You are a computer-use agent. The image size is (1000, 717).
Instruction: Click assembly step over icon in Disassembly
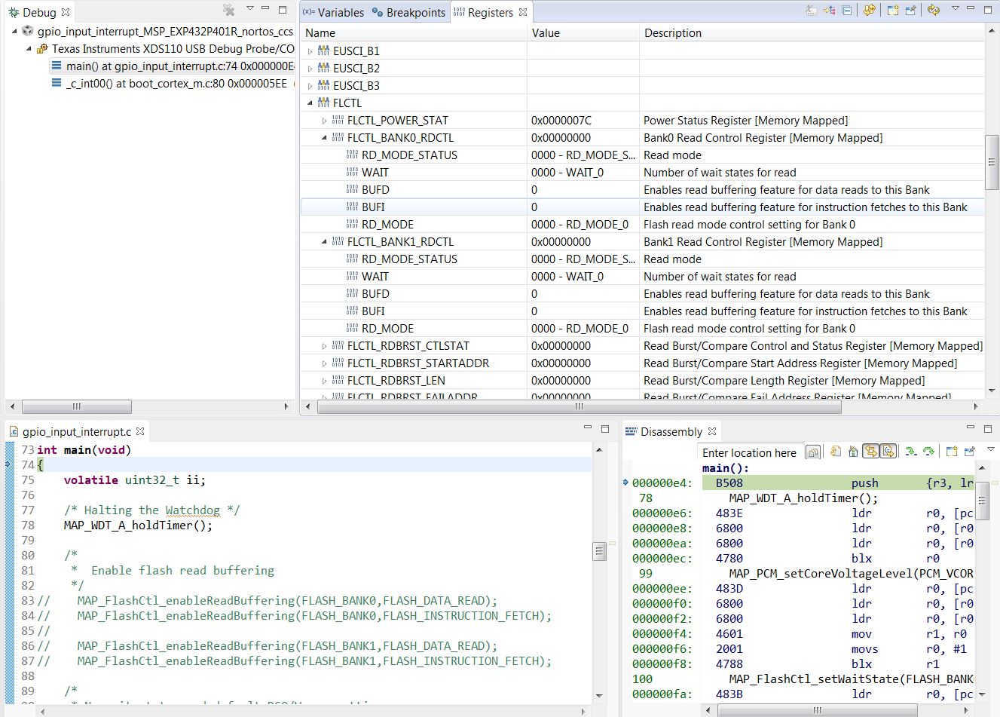(928, 452)
